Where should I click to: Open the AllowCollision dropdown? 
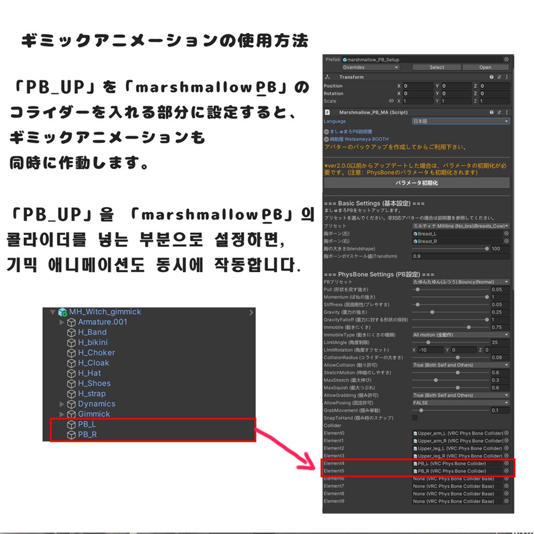click(461, 365)
